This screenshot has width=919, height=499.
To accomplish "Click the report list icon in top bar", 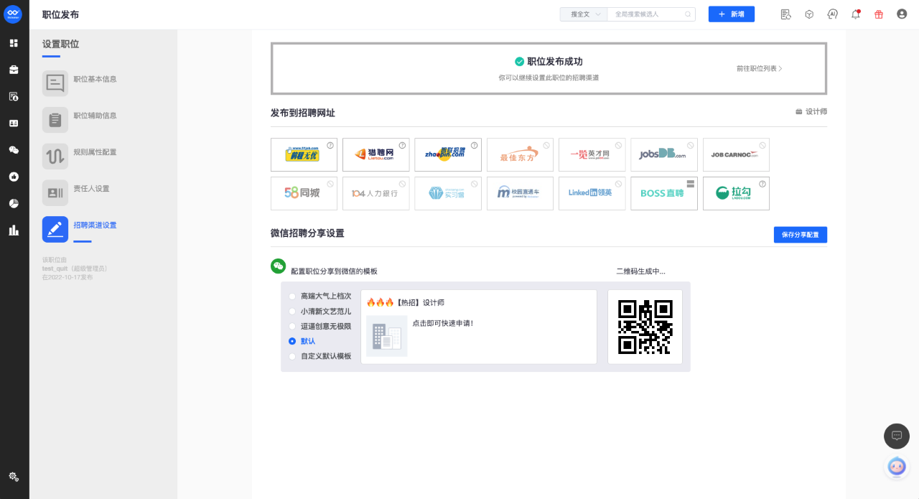I will pos(785,14).
